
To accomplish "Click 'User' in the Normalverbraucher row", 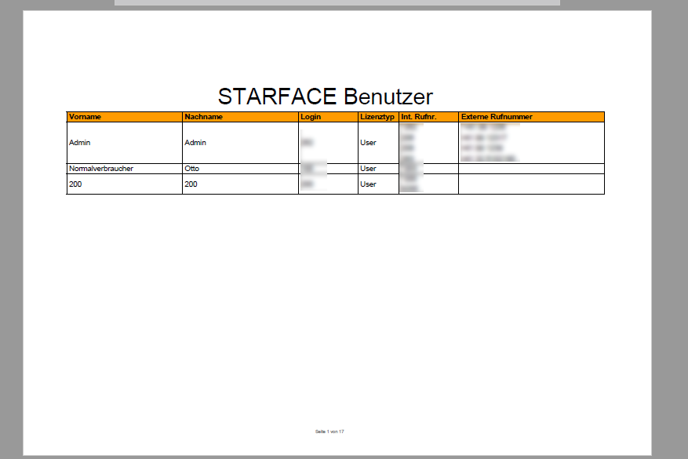I will pyautogui.click(x=368, y=169).
